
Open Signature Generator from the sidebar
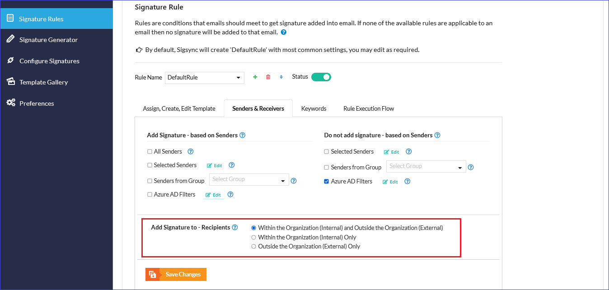tap(48, 40)
